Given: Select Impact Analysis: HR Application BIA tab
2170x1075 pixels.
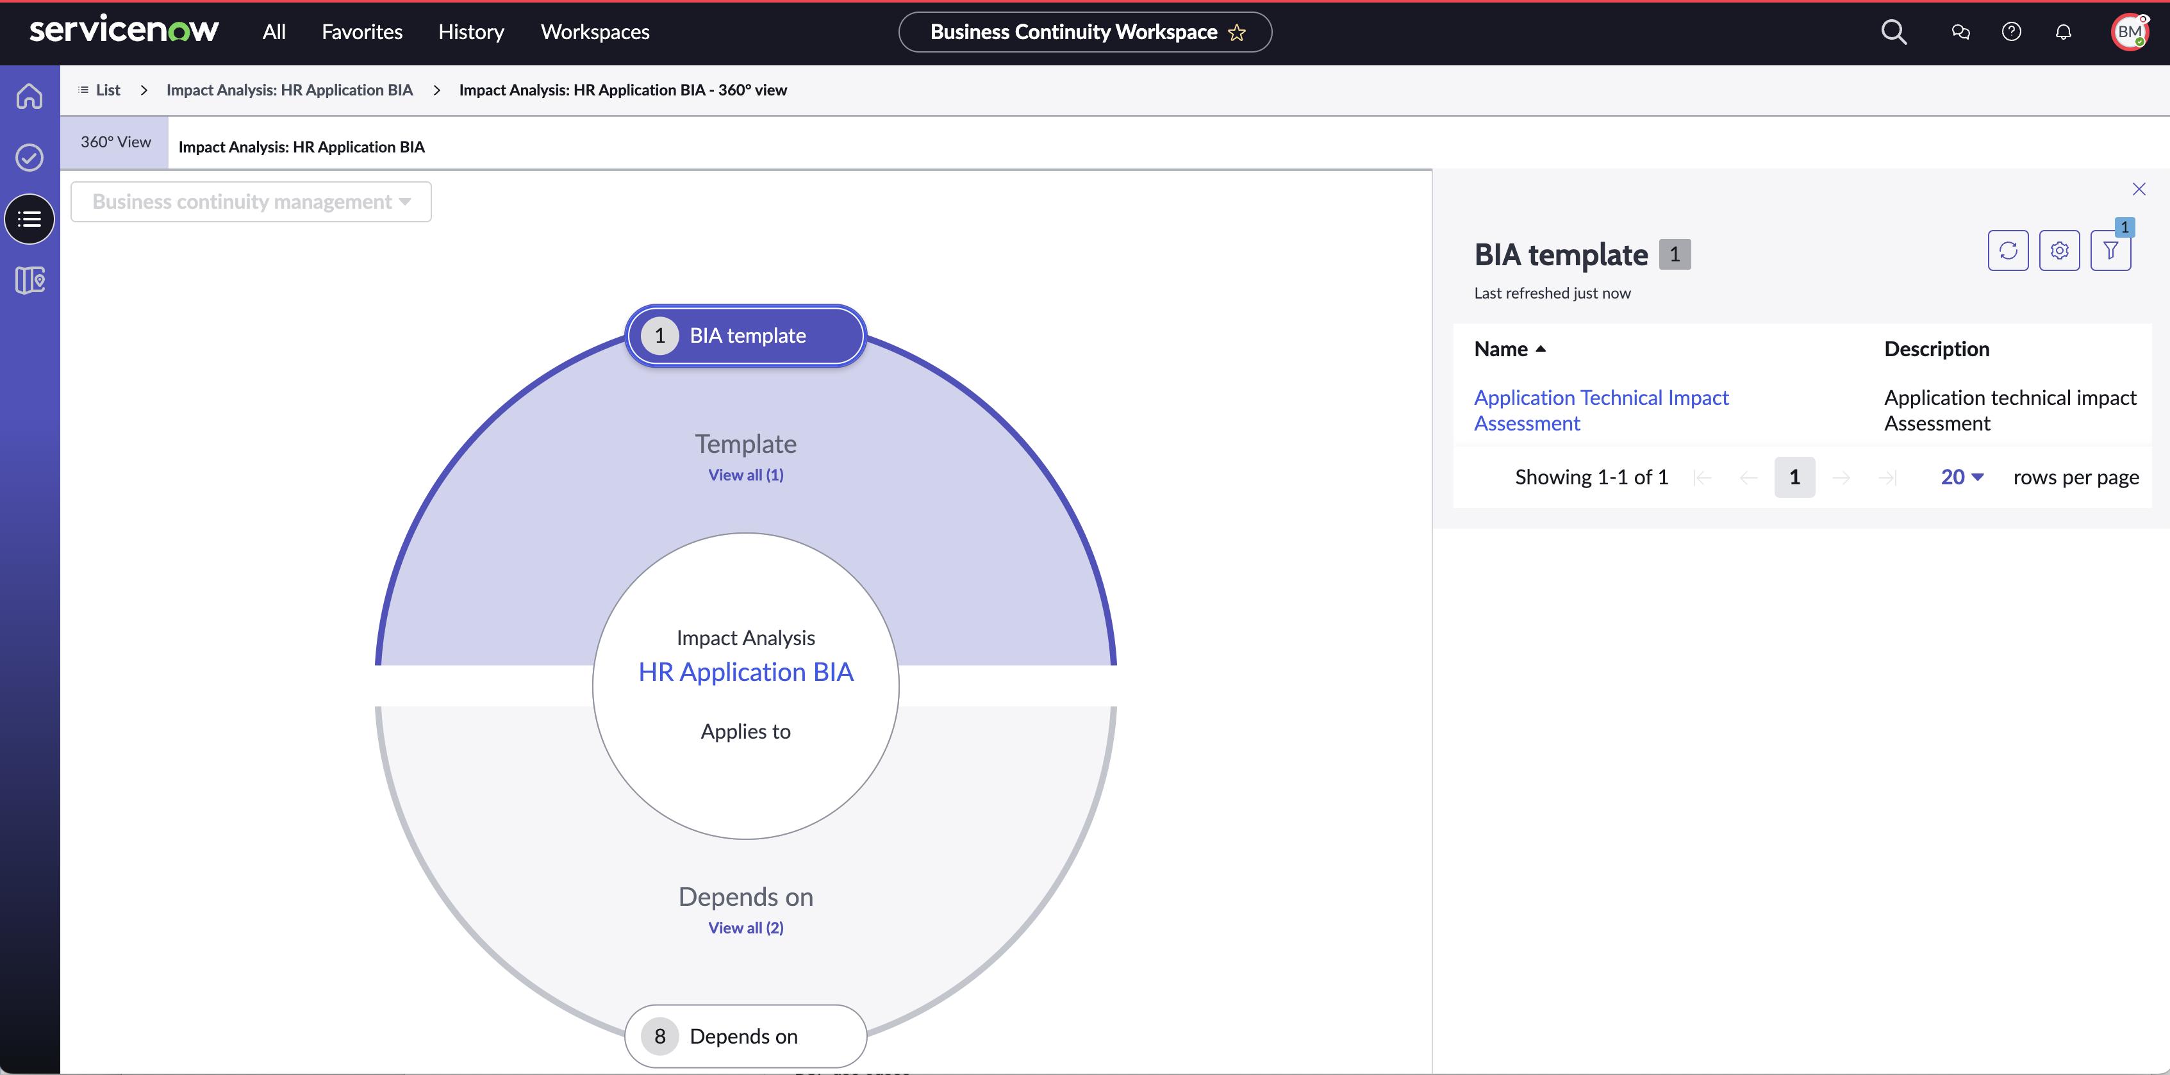Looking at the screenshot, I should [302, 147].
